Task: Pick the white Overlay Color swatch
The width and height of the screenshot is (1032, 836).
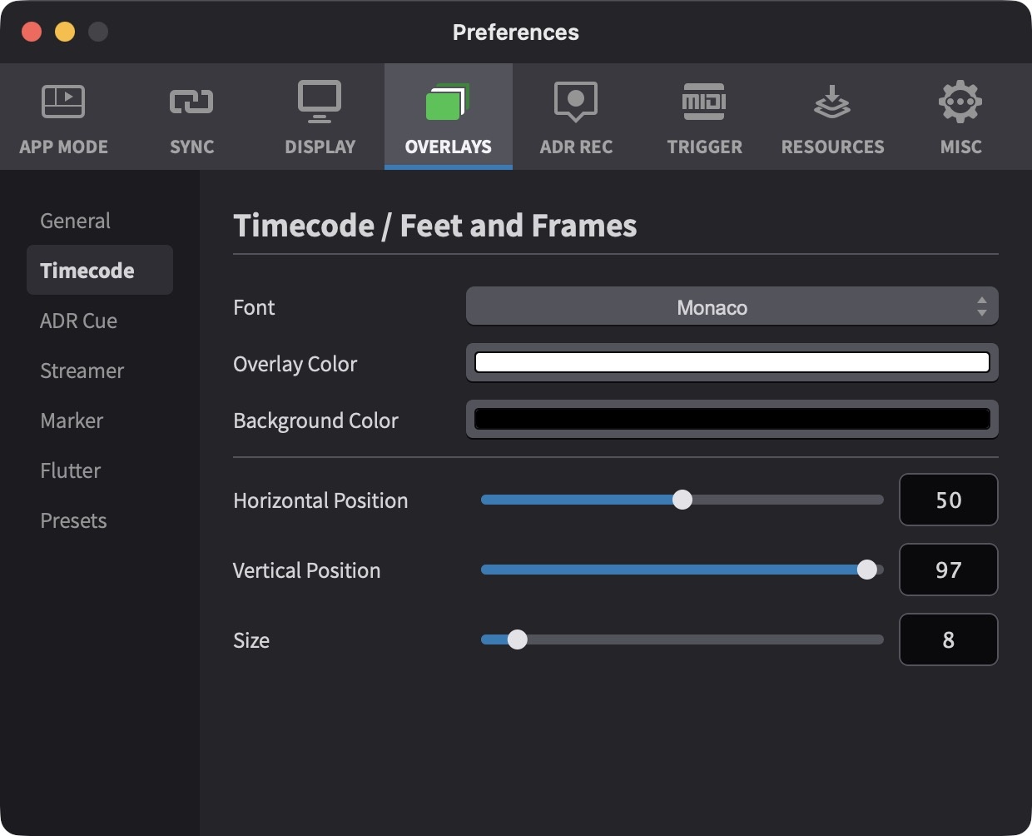Action: [x=732, y=362]
